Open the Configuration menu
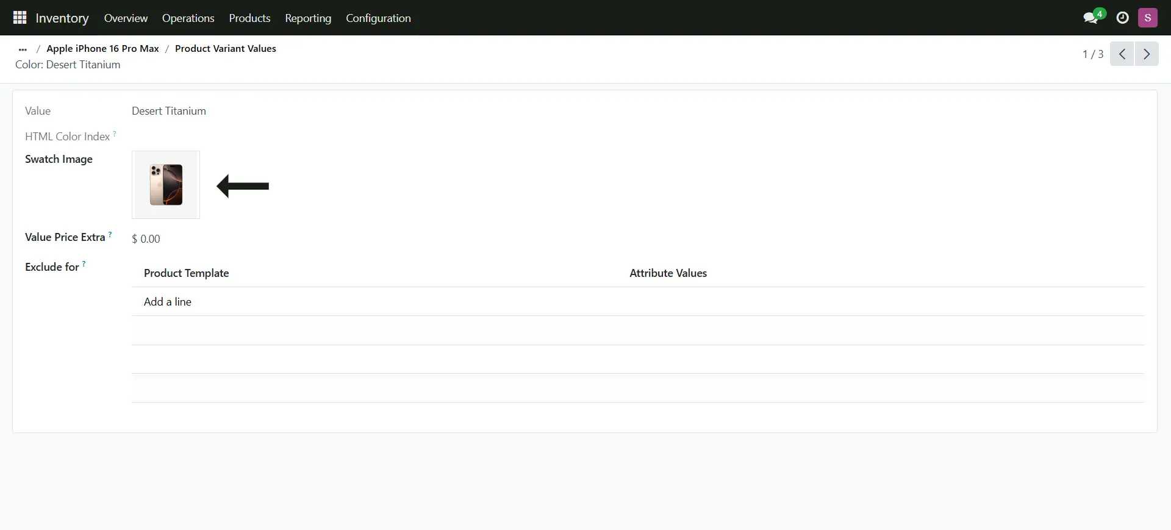The image size is (1171, 530). [378, 18]
